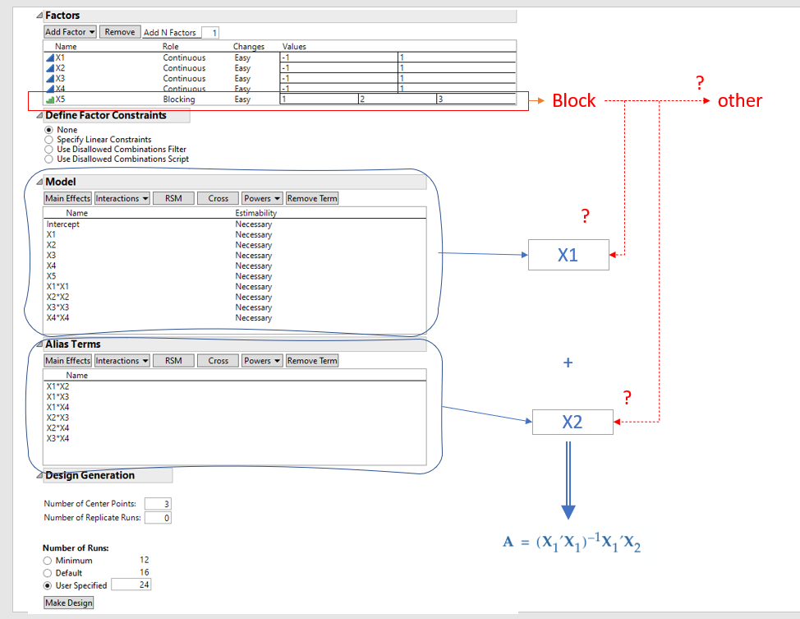Screen dimensions: 800x619
Task: Select the Specify Linear Constraints option
Action: [48, 140]
